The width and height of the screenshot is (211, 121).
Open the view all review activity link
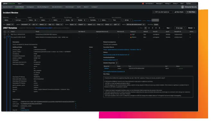(x=116, y=55)
